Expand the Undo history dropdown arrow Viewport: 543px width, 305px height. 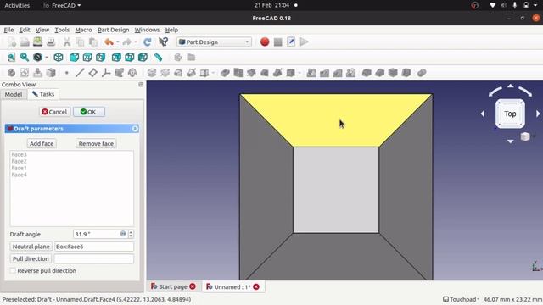(x=117, y=42)
